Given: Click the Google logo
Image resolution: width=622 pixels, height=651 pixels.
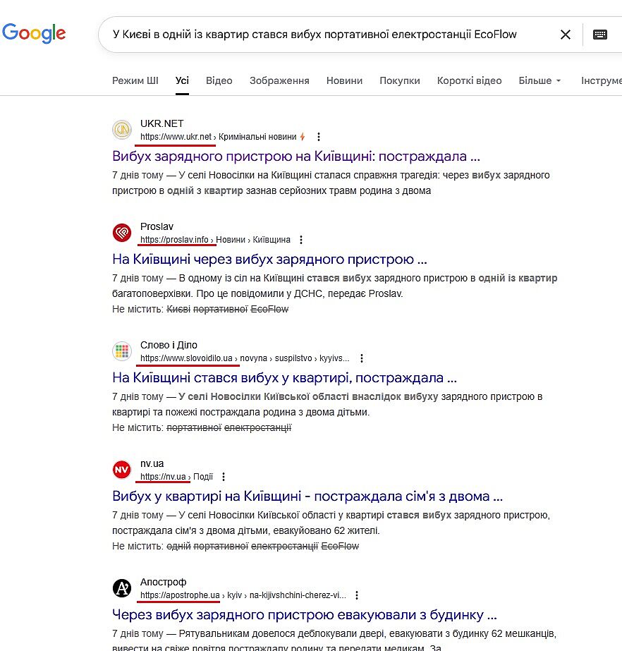Looking at the screenshot, I should click(x=33, y=33).
